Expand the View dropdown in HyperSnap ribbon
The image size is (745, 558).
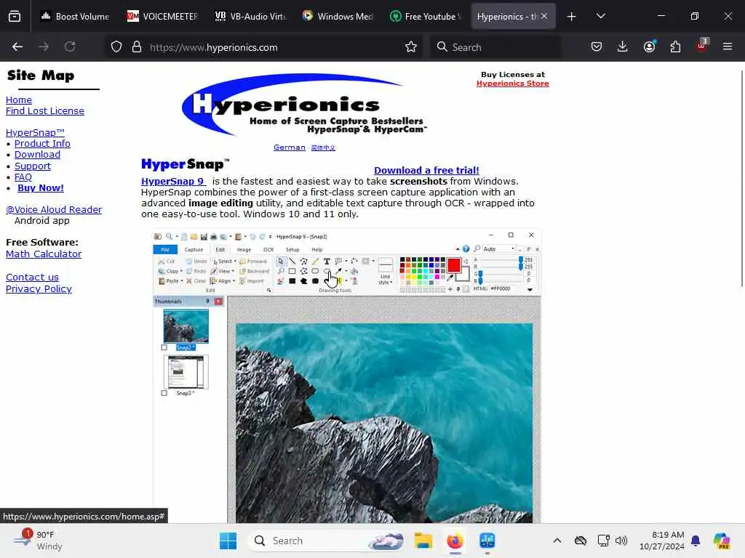pos(234,272)
